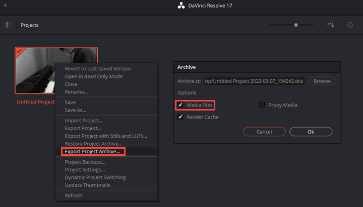
Task: Choose Close from the context menu
Action: [x=71, y=84]
